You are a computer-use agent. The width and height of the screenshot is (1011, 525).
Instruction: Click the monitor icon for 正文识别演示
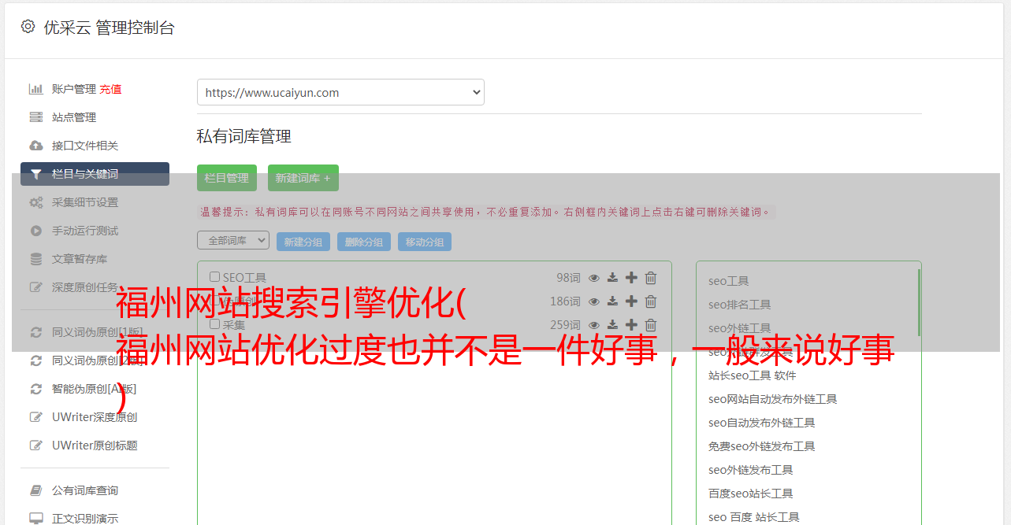coord(35,519)
